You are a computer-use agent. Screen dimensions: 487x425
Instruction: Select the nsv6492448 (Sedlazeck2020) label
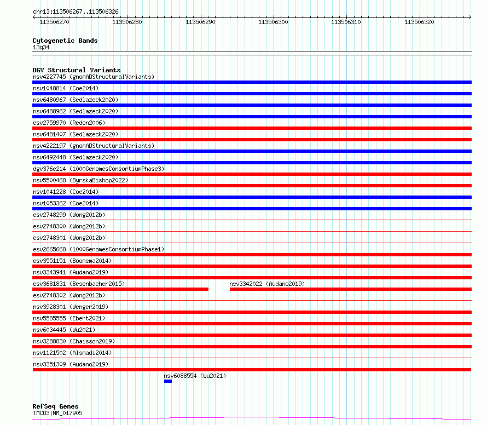coord(76,157)
